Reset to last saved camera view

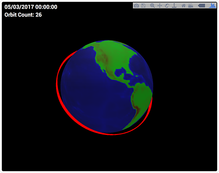click(x=191, y=6)
